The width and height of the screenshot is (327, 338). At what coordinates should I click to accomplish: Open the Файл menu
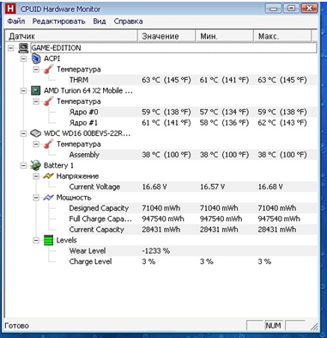pos(16,22)
